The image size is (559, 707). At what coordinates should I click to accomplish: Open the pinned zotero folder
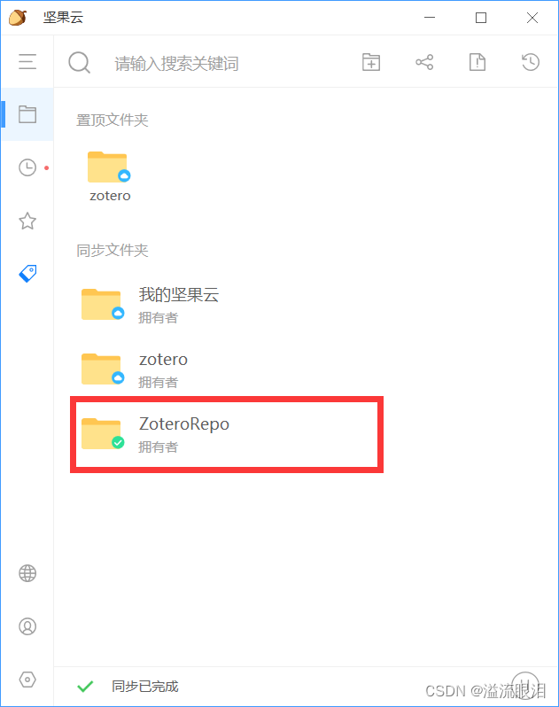coord(110,176)
